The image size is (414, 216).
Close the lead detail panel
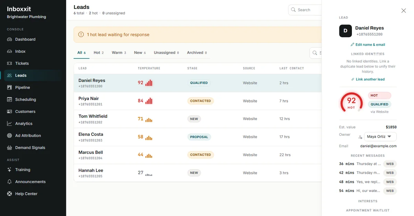pos(404,11)
